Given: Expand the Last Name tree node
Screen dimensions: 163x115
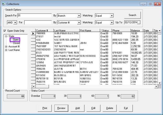Looking at the screenshot, I should click(x=6, y=50).
